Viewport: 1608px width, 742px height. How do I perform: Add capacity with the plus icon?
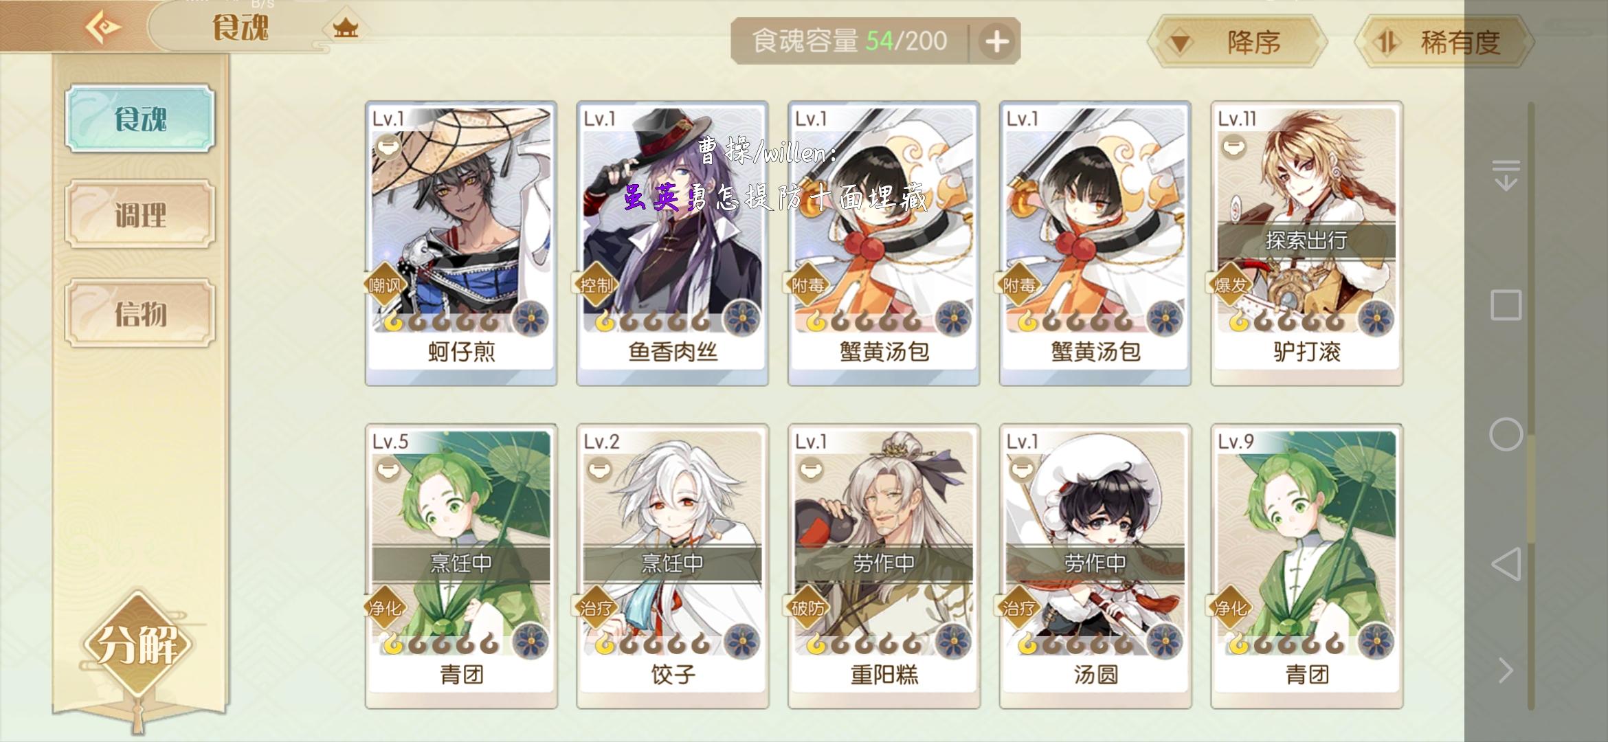click(x=996, y=41)
